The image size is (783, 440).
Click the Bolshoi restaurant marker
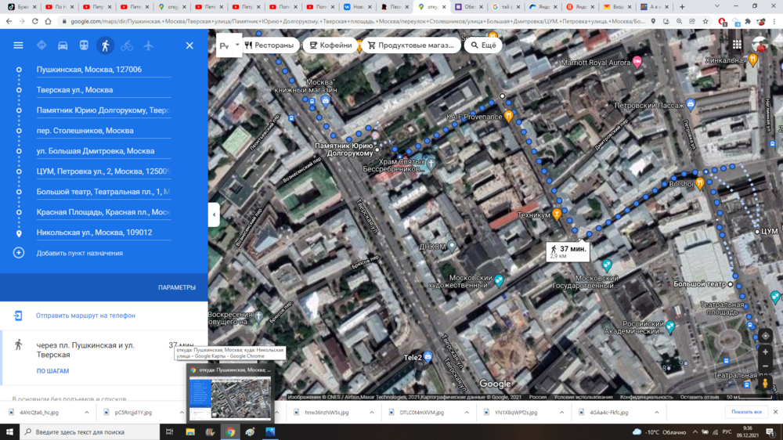pos(700,184)
